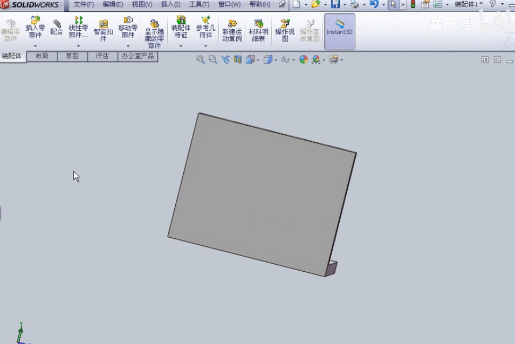Switch to the 装配体 tab
This screenshot has width=515, height=344.
[x=12, y=56]
